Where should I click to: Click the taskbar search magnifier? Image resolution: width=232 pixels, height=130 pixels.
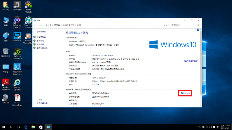[x=11, y=127]
